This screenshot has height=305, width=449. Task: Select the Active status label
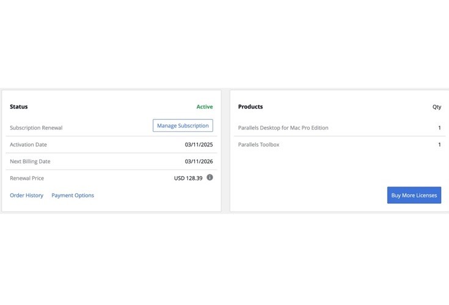(205, 107)
